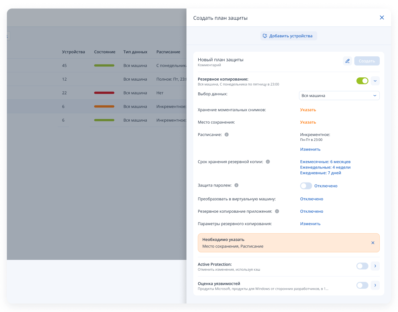
Task: Close the Создать план защиты panel
Action: click(x=382, y=18)
